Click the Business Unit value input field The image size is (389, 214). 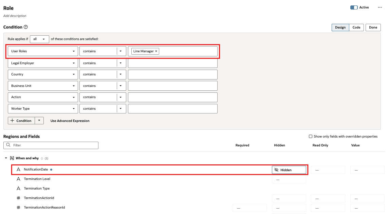pyautogui.click(x=173, y=86)
